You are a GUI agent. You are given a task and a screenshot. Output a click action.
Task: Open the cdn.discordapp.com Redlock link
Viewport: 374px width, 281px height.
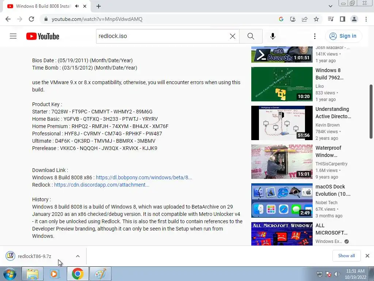click(x=102, y=185)
